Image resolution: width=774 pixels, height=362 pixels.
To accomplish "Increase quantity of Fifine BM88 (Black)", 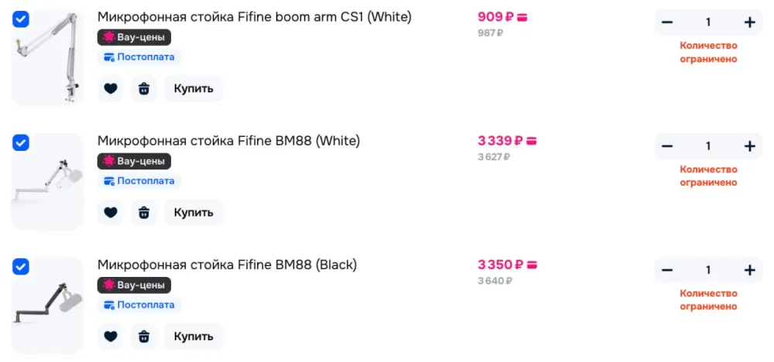I will pyautogui.click(x=749, y=270).
